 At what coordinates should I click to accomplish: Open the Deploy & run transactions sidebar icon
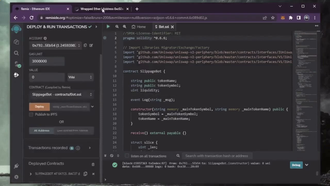(16, 75)
